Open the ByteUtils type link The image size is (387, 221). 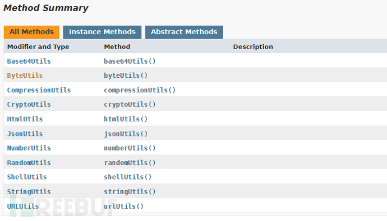point(25,76)
